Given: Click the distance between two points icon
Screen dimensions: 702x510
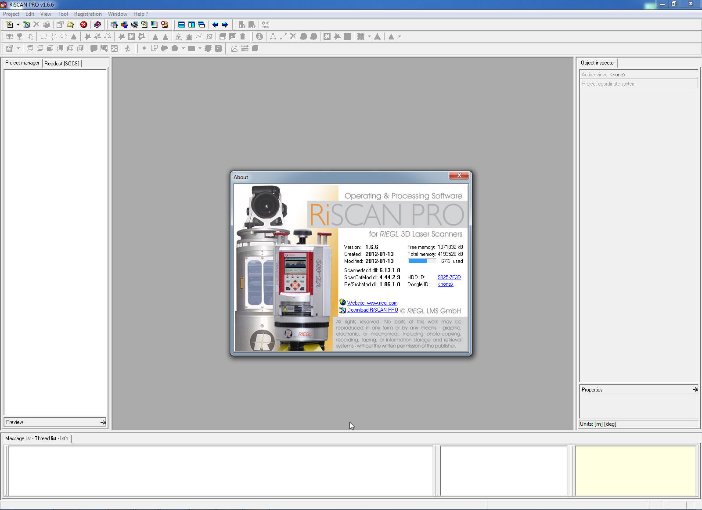Looking at the screenshot, I should pos(283,36).
